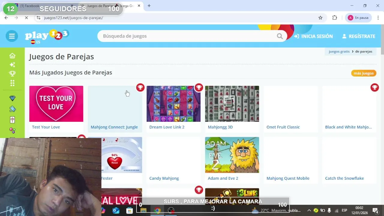Screen dimensions: 384x216
Task: Open the Love Tester thumbnail
Action: coord(121,155)
